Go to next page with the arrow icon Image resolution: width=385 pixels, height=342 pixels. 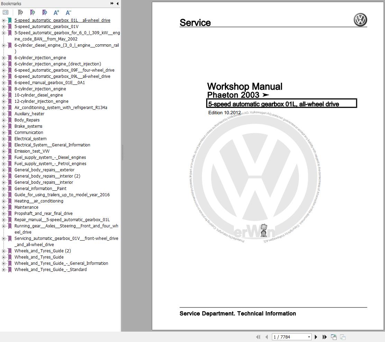click(x=316, y=337)
